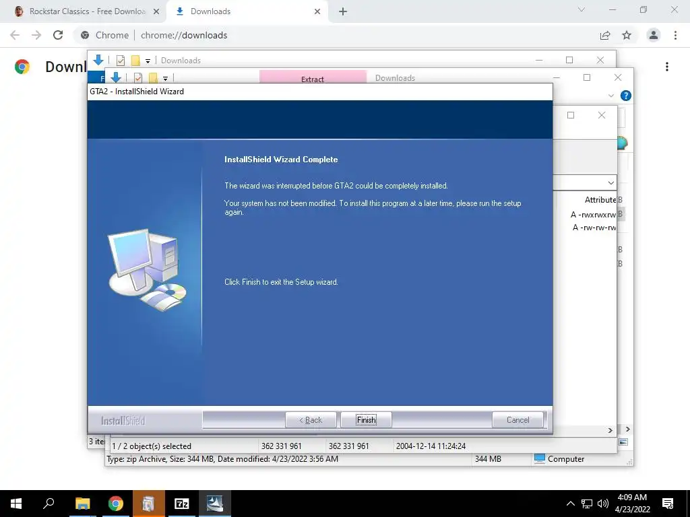Screen dimensions: 690x517
Task: Expand the Explorer ribbon with the chevron
Action: 610,96
